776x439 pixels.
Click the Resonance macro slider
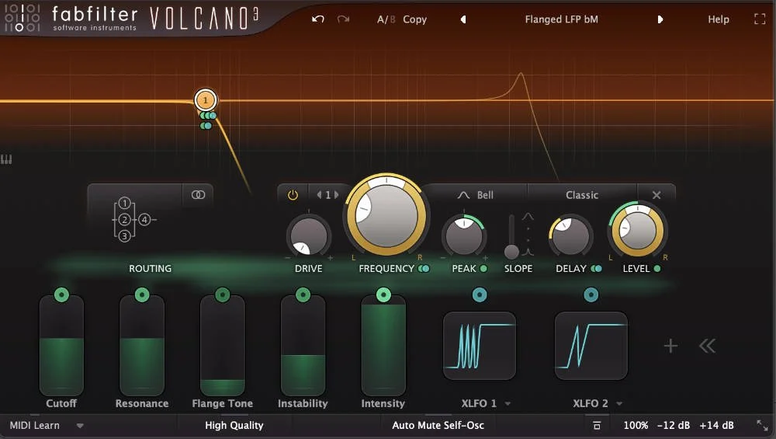(x=142, y=345)
